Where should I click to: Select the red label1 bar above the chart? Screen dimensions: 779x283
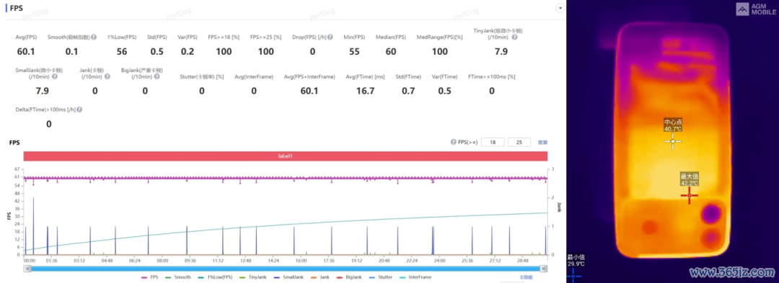point(285,156)
